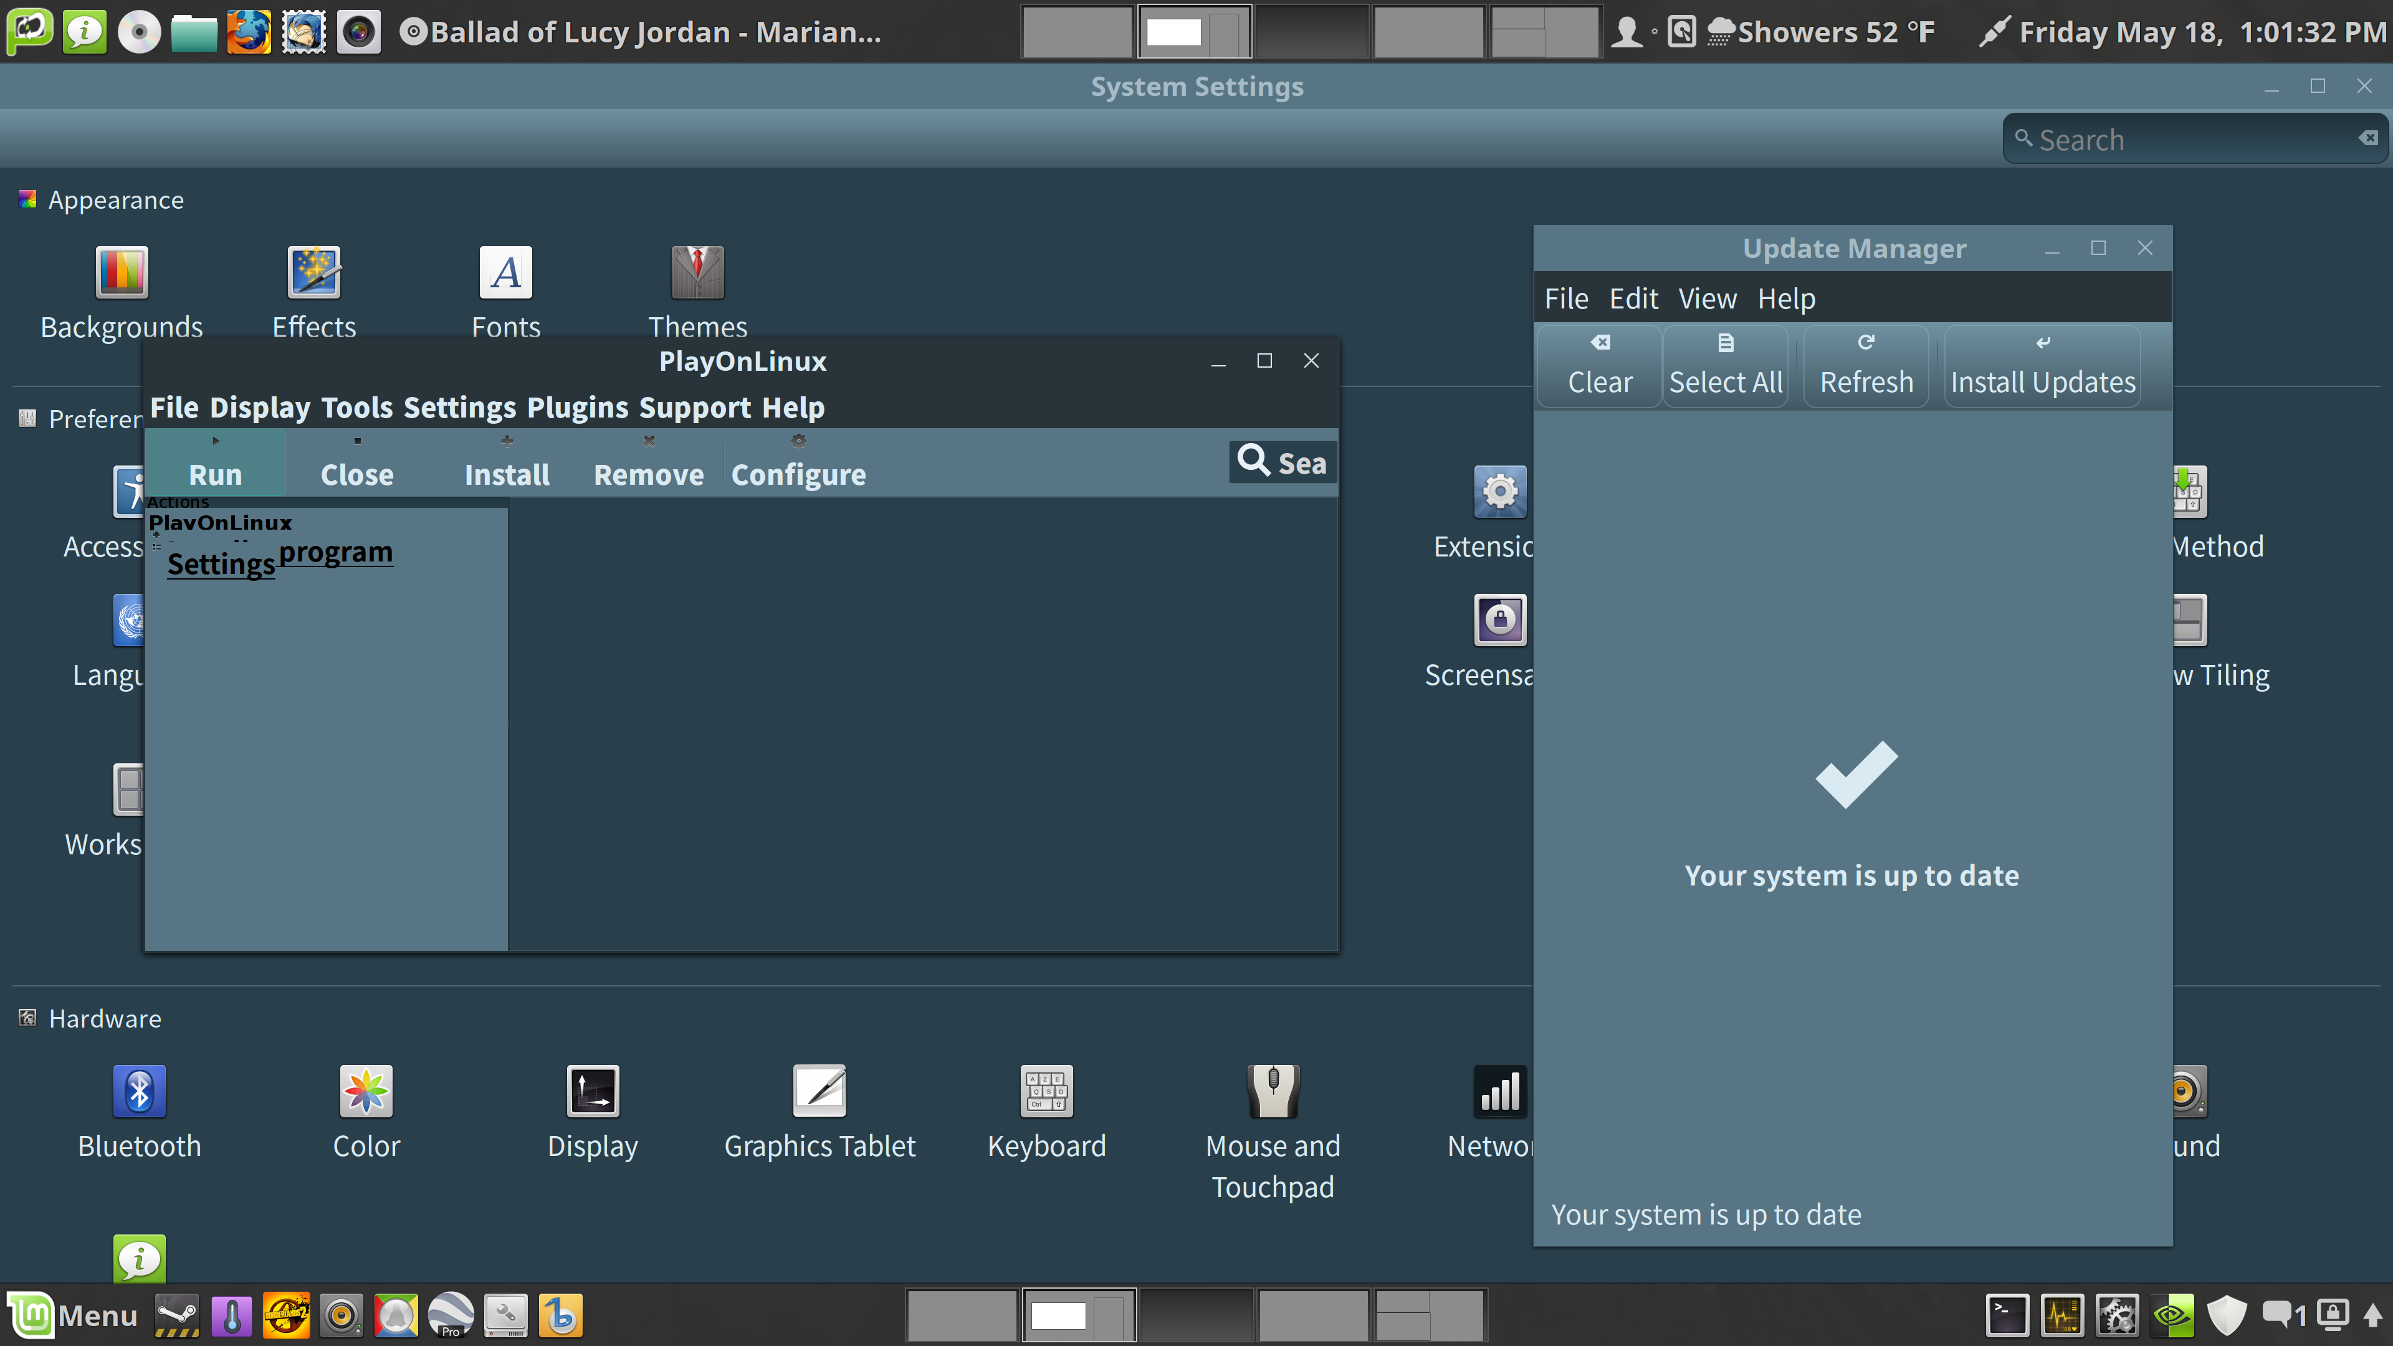This screenshot has width=2393, height=1346.
Task: Click the locked monitor icon in bottom panel
Action: pos(2333,1315)
